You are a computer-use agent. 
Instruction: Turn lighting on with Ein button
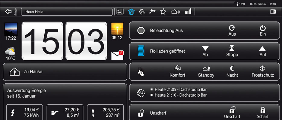pyautogui.click(x=263, y=31)
